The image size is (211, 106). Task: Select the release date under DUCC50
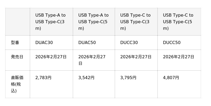(x=179, y=57)
